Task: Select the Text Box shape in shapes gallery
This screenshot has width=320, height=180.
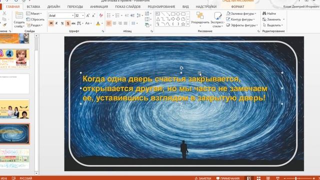Action: pyautogui.click(x=158, y=14)
